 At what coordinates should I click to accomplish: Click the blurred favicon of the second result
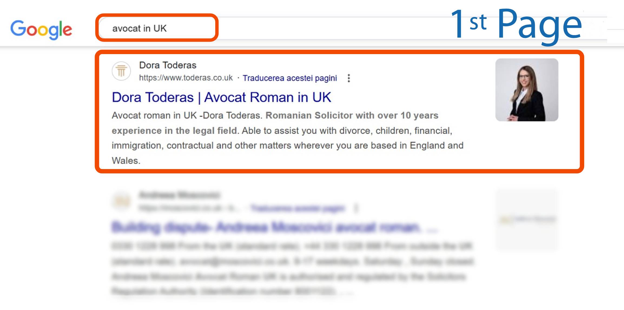121,201
